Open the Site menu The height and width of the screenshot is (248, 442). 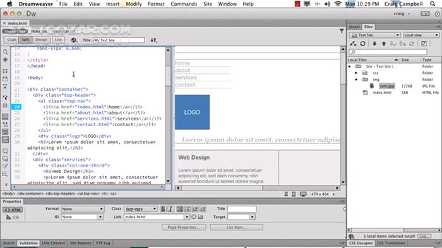(x=208, y=4)
